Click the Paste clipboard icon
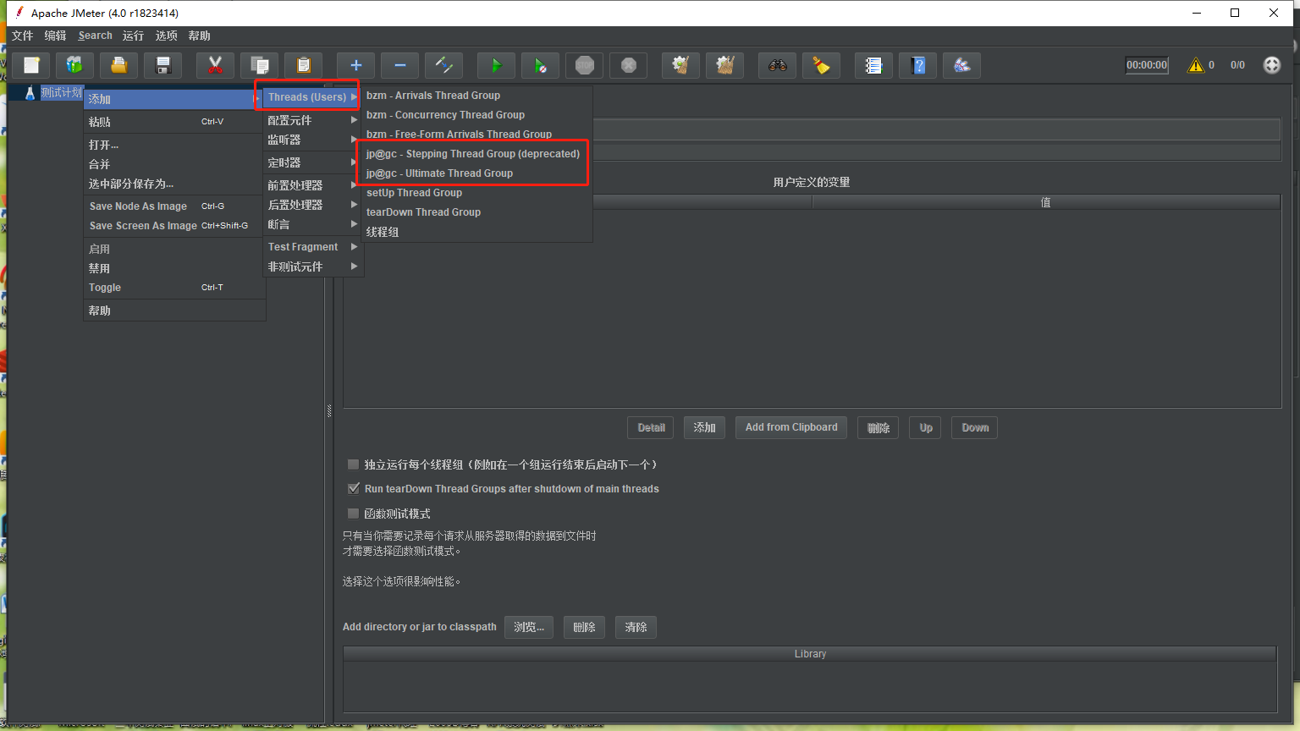This screenshot has height=731, width=1300. tap(304, 65)
